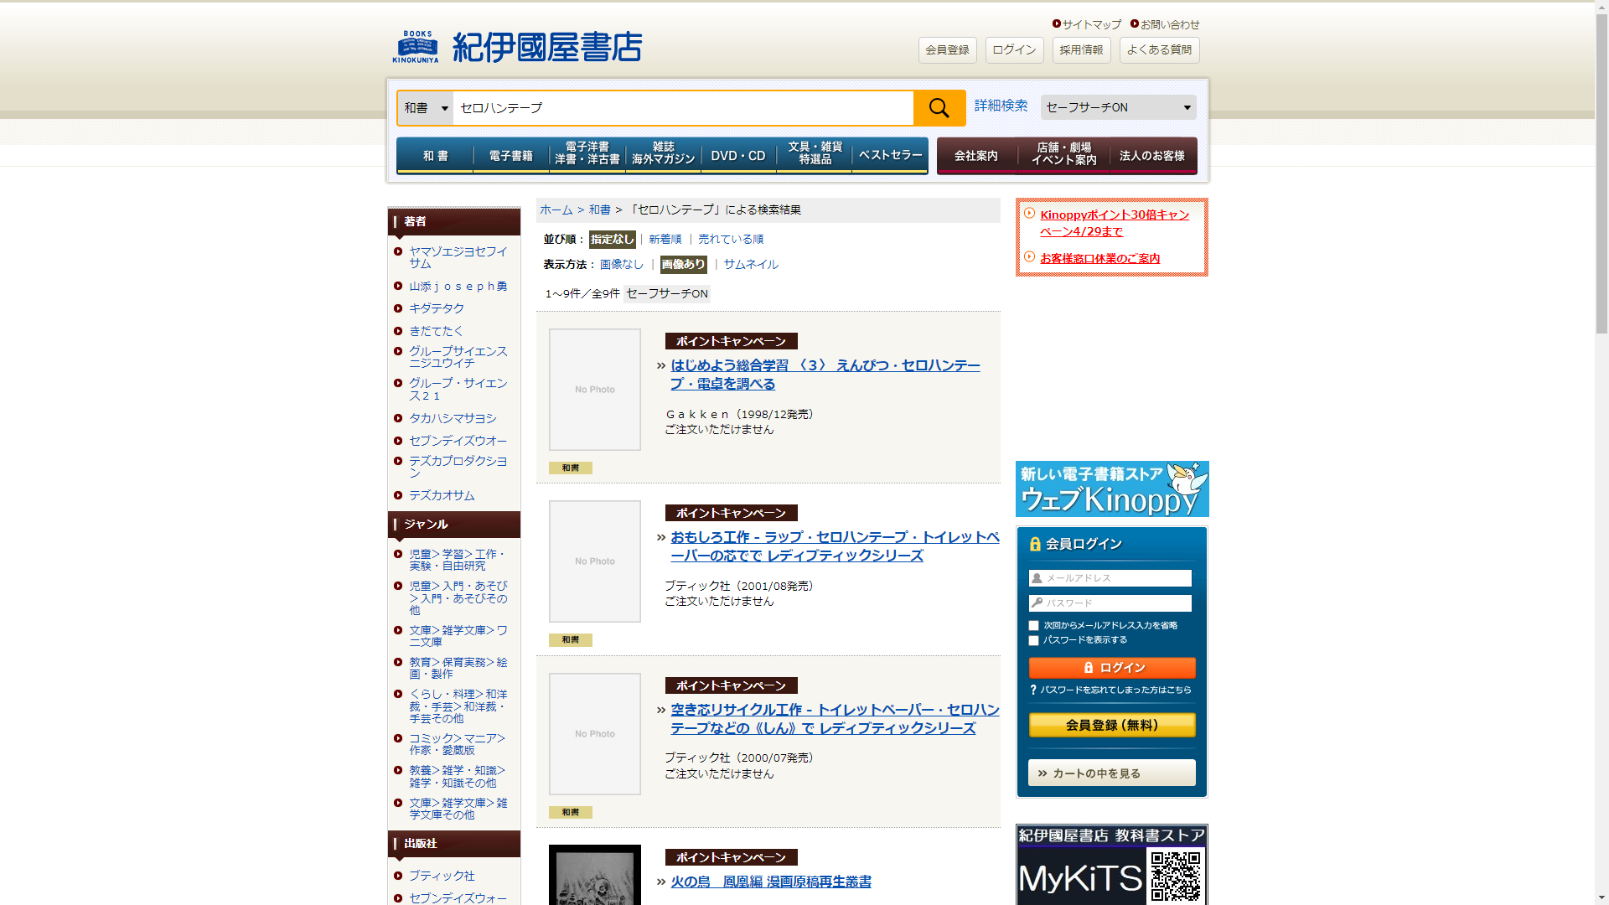The image size is (1609, 905).
Task: Click bullet icon beside サイトマップ link
Action: [1056, 23]
